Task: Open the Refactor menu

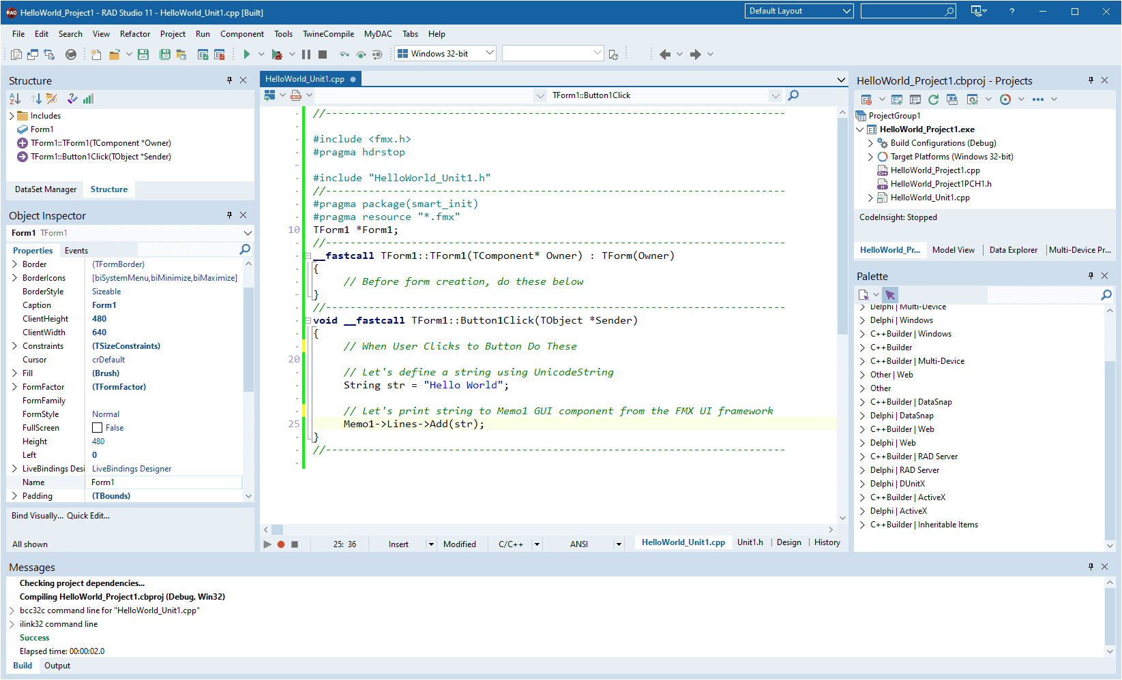Action: pyautogui.click(x=135, y=34)
